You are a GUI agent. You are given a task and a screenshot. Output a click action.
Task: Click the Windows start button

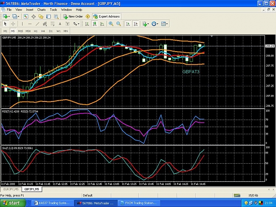12,203
